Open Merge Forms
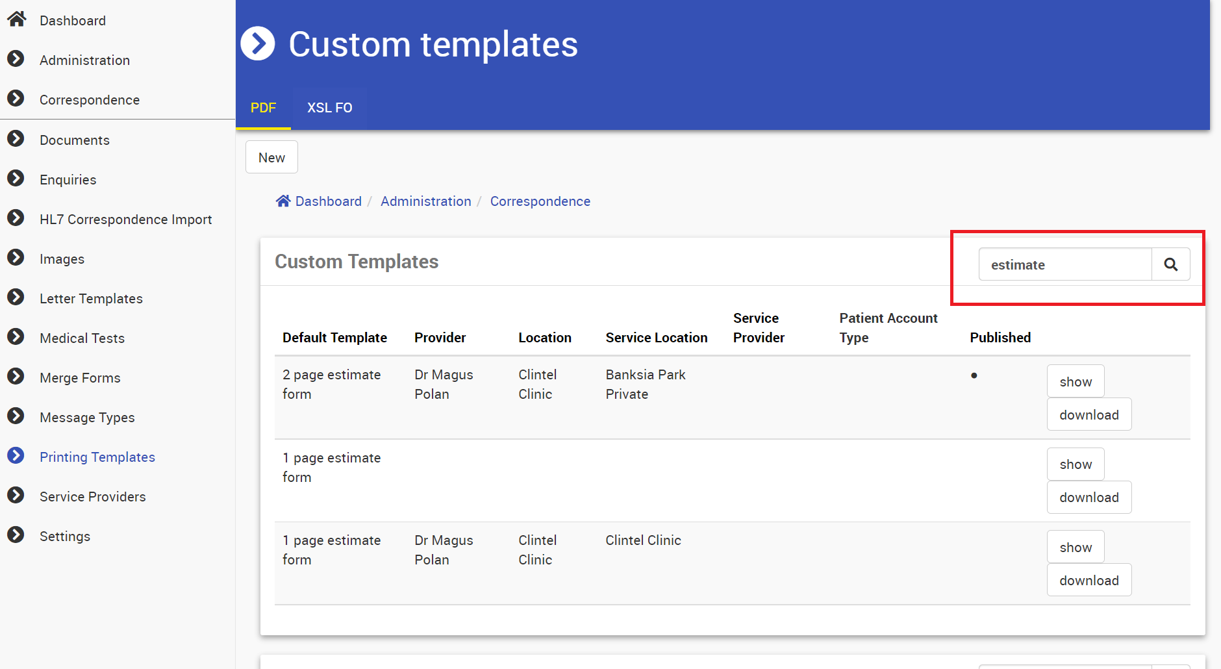 [81, 378]
